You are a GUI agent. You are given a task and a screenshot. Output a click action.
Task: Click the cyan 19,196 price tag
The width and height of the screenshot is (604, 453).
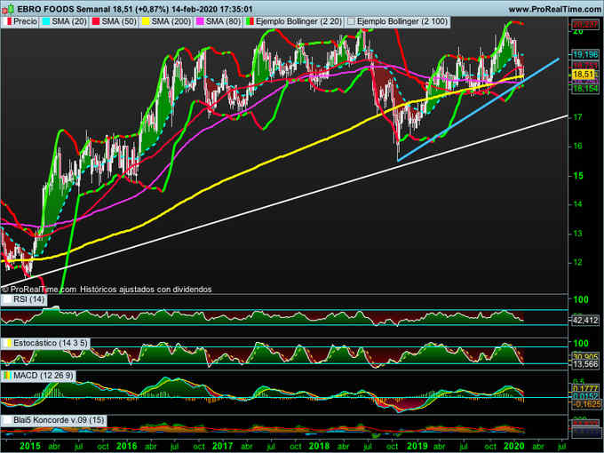click(585, 55)
